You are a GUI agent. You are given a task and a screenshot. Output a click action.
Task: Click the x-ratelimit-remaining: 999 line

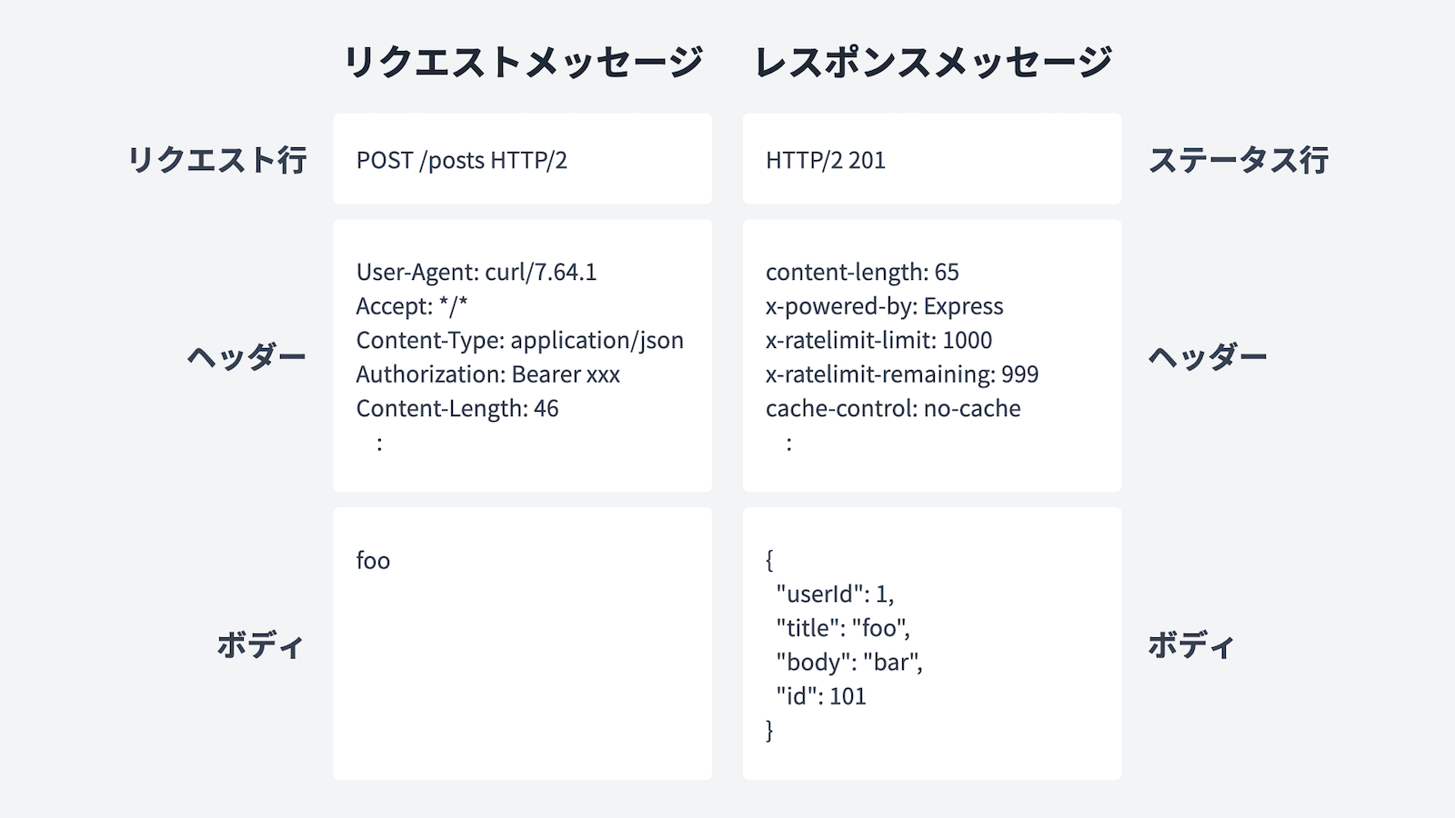(902, 374)
